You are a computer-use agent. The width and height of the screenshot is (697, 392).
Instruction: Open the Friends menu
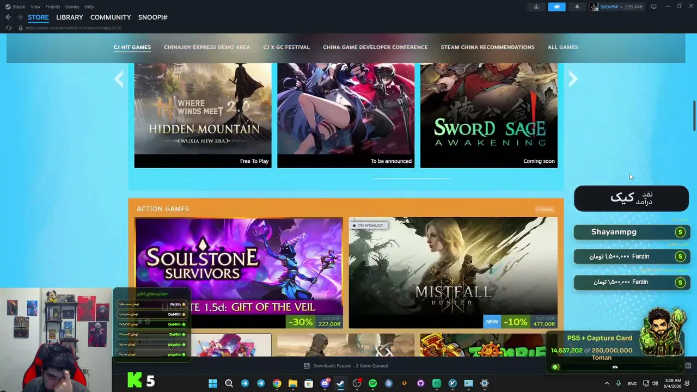coord(53,7)
